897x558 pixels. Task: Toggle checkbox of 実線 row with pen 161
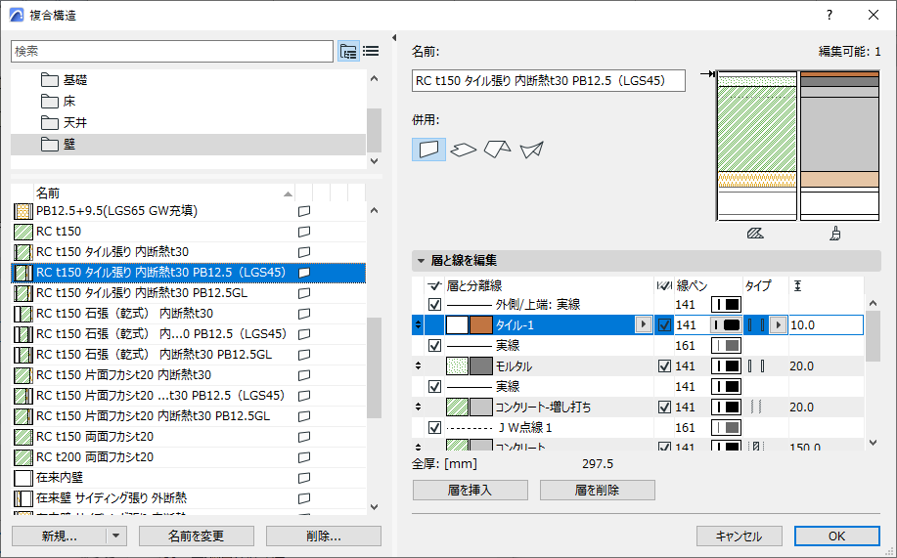coord(434,346)
